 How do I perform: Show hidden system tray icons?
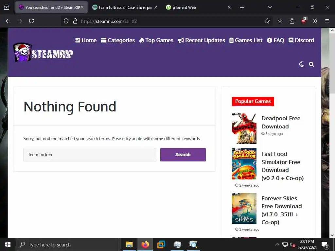(x=277, y=244)
